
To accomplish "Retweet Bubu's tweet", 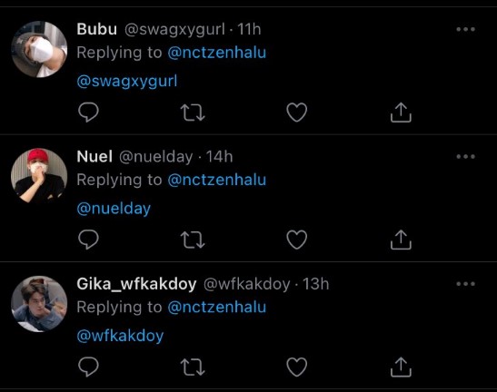I will coord(193,113).
